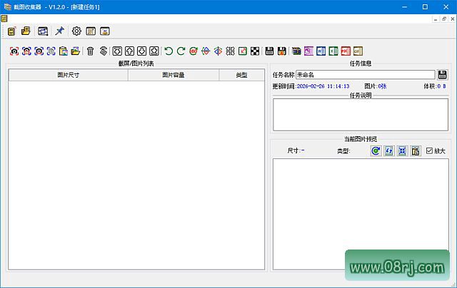457x288 pixels.
Task: Click the rotate clockwise arrow in toolbar
Action: 181,51
